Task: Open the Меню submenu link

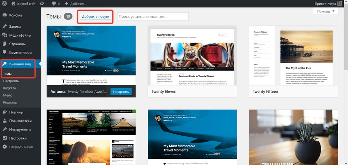Action: point(8,95)
